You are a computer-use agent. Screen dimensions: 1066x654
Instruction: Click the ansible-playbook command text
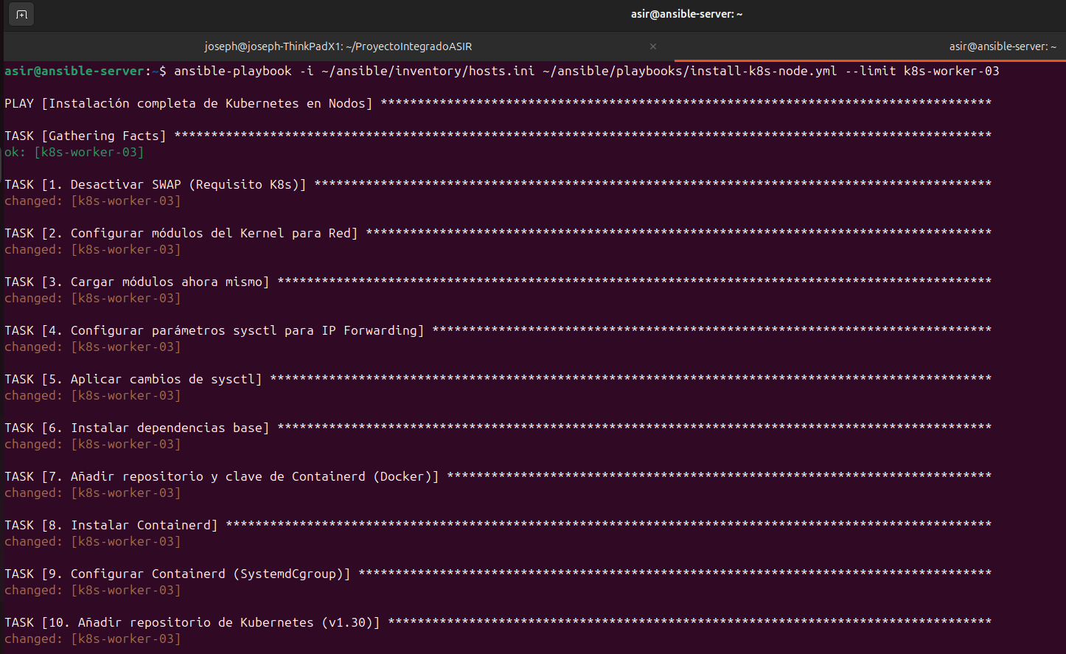[x=233, y=71]
